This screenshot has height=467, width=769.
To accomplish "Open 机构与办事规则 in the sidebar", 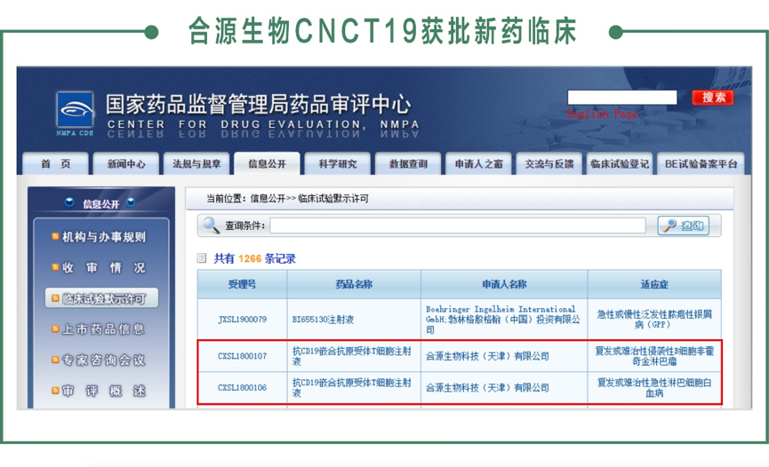I will tap(104, 237).
